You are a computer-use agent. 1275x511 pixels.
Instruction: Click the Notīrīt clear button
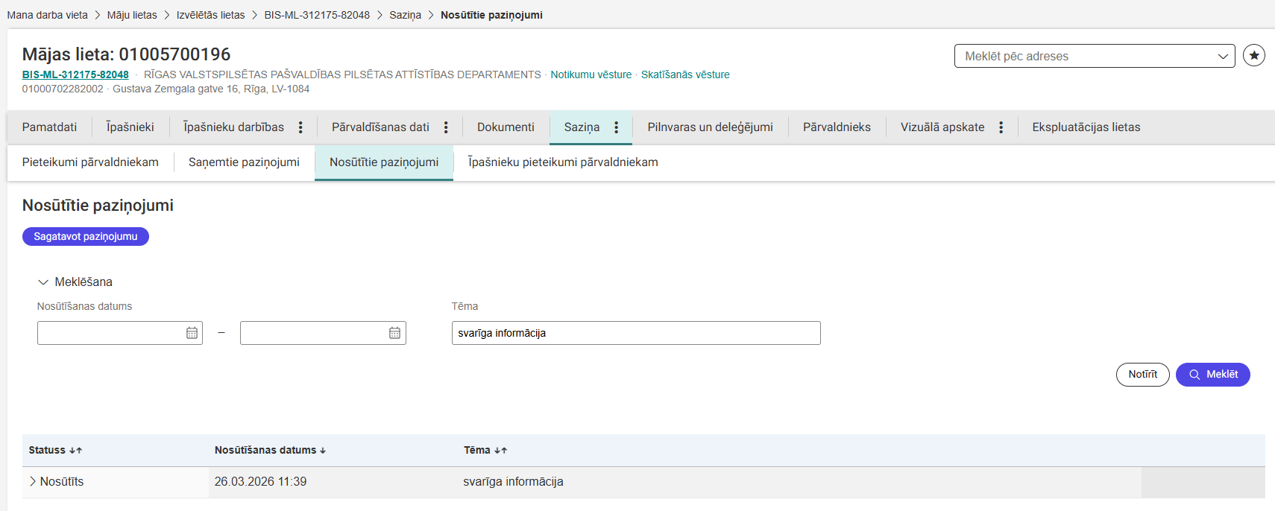point(1142,374)
